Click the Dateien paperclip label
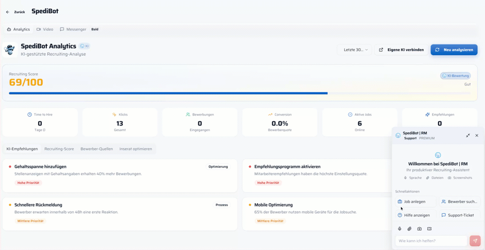 [x=435, y=178]
